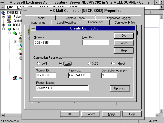This screenshot has height=123, width=164.
Task: Open Create Connection dialog control menu box
Action: pyautogui.click(x=33, y=28)
